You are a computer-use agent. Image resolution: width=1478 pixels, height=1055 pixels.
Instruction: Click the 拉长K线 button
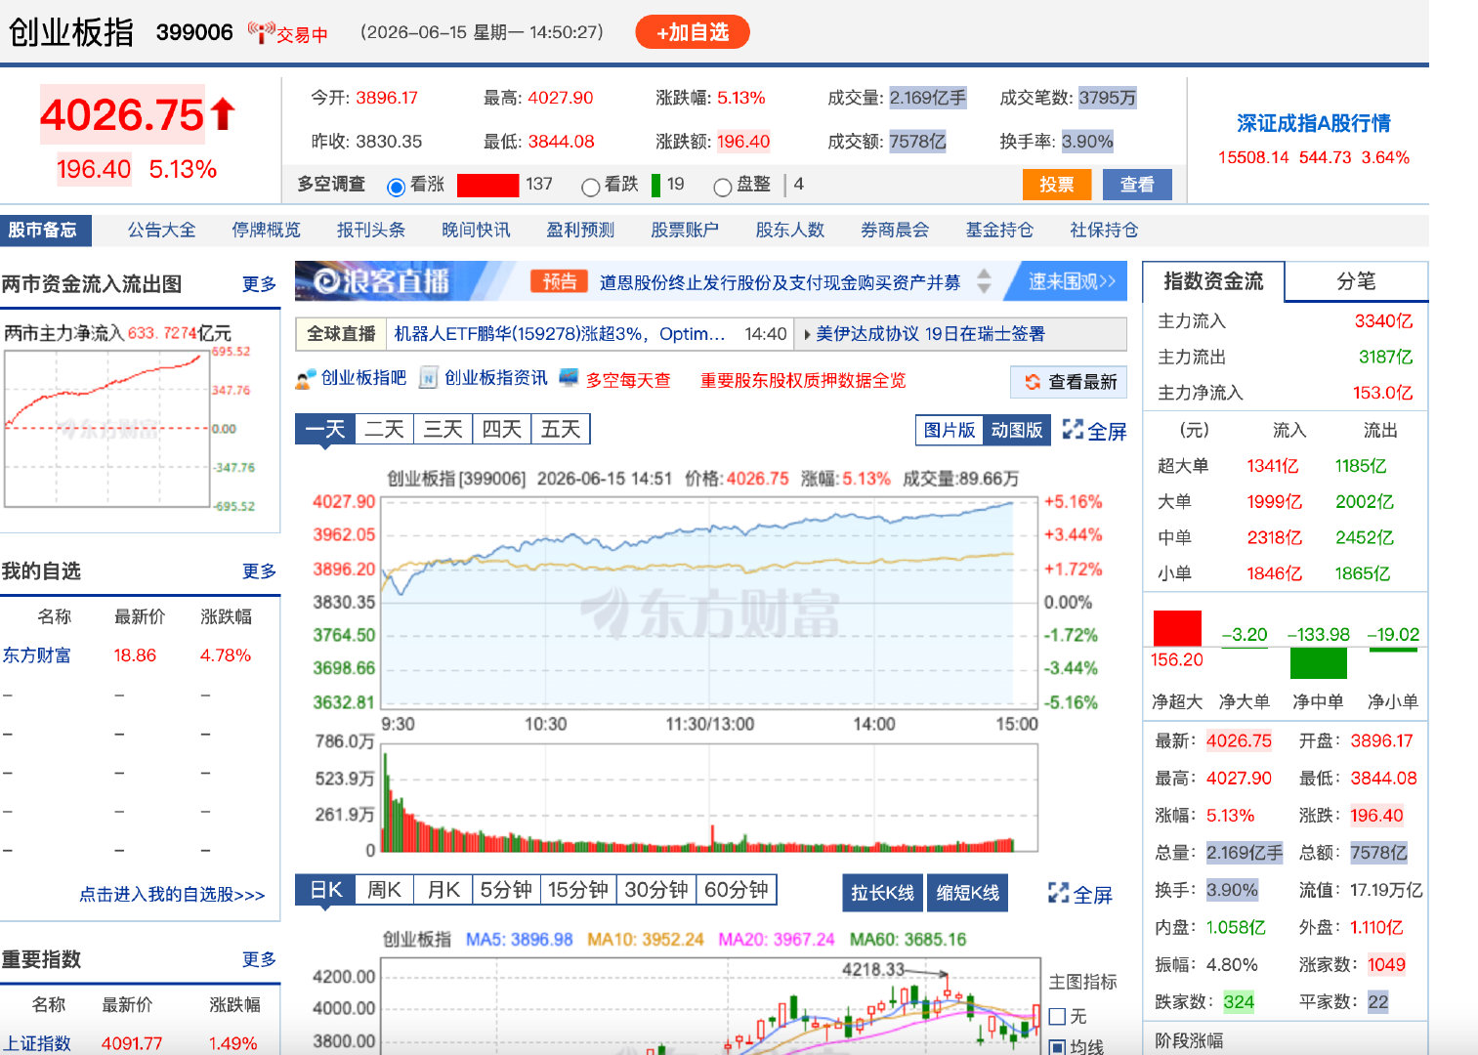pos(882,893)
